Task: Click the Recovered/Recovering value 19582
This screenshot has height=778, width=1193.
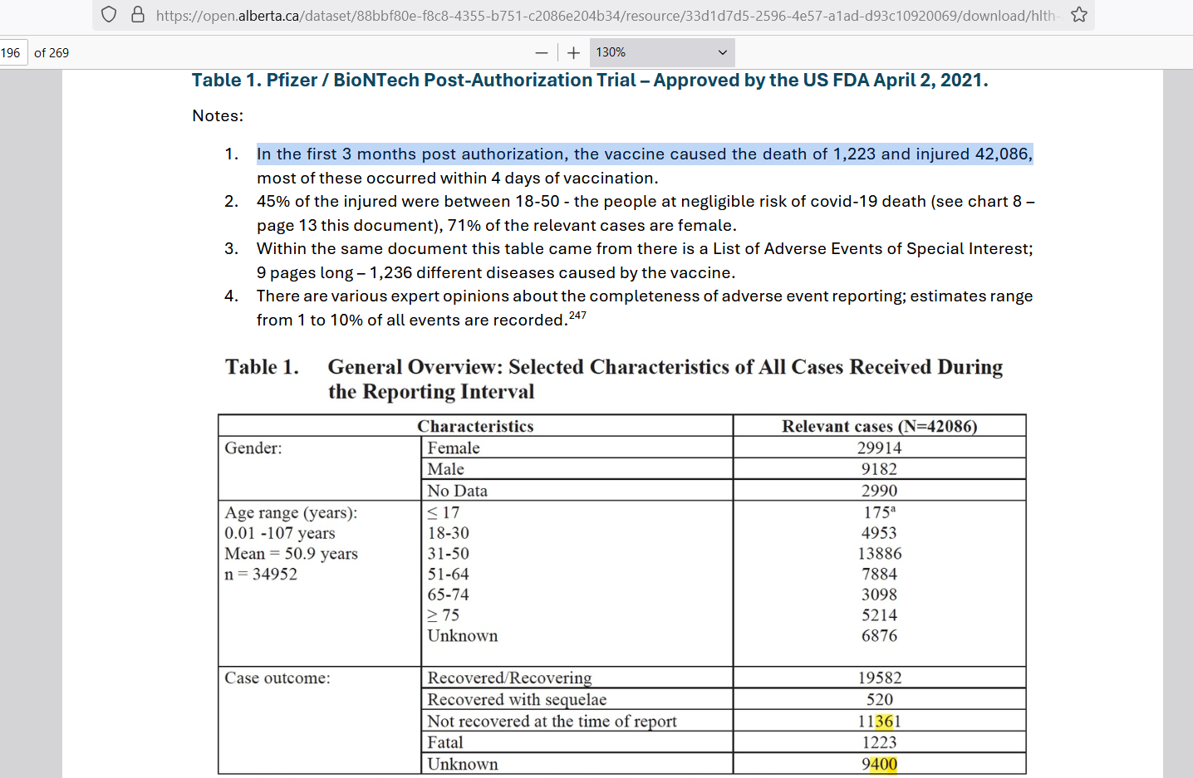Action: coord(879,678)
